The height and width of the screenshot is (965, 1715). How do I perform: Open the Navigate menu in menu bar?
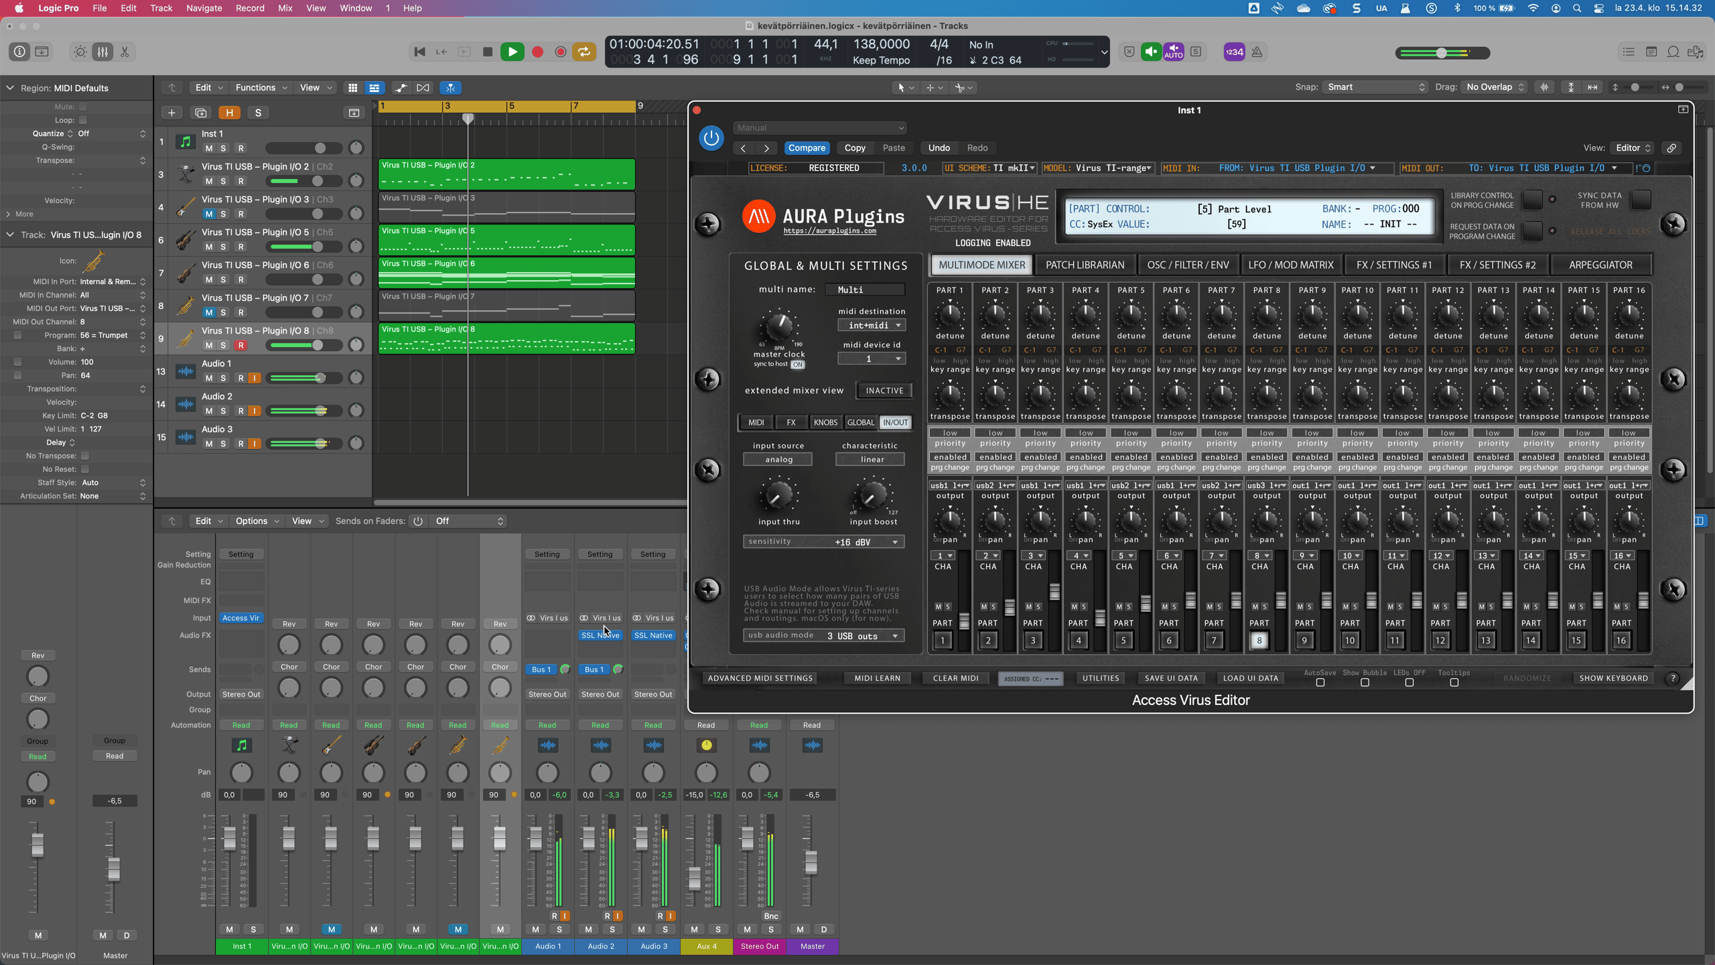(x=204, y=8)
